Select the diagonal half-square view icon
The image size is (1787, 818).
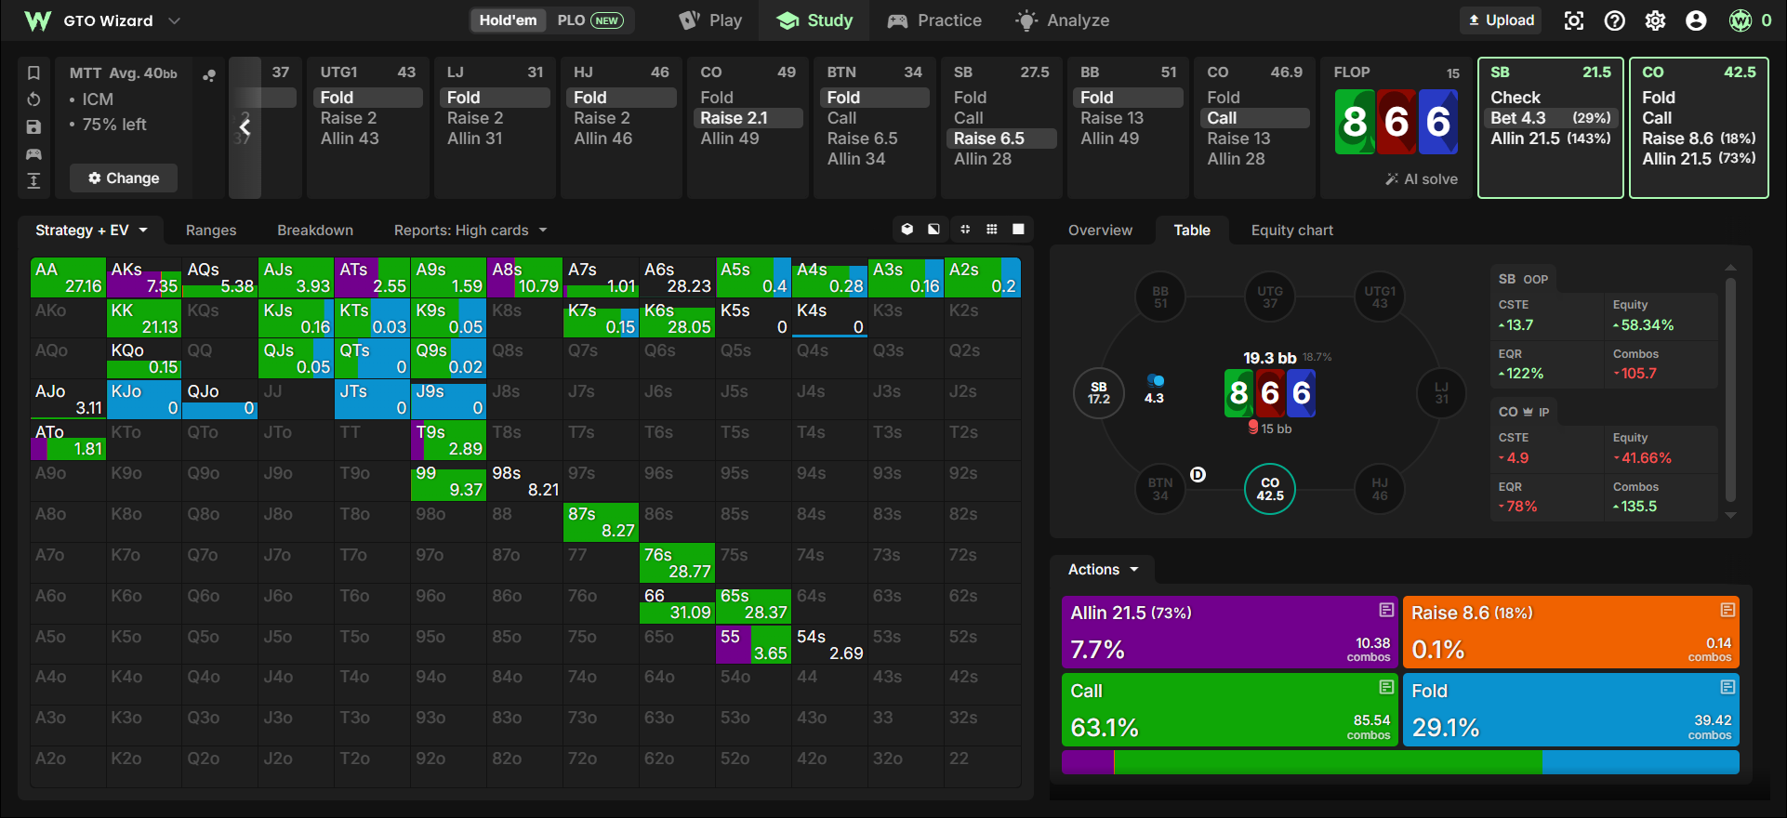[933, 229]
